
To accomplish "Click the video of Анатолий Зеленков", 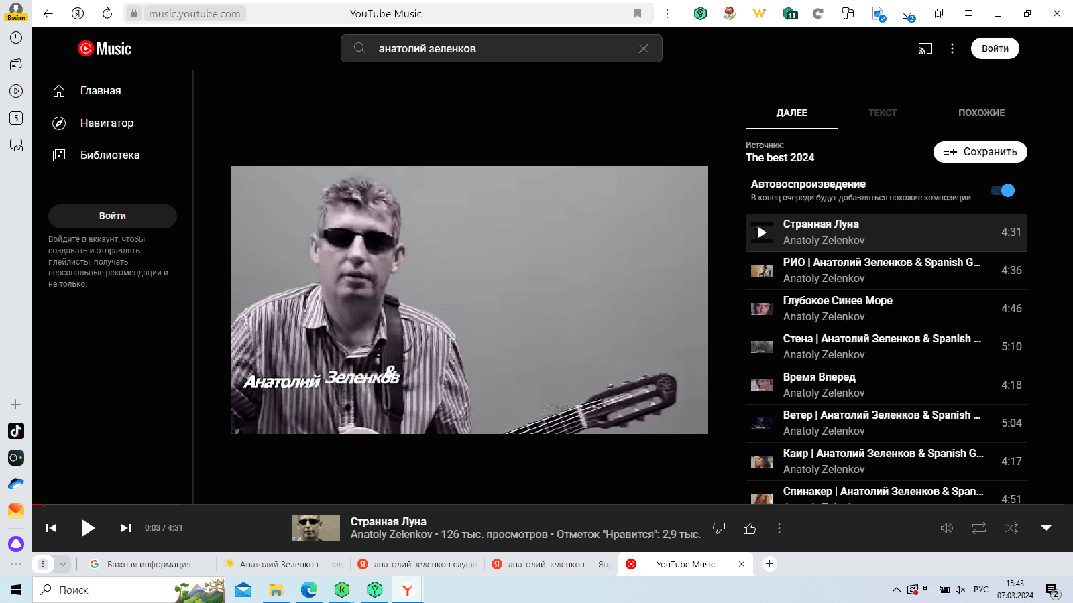I will click(469, 300).
